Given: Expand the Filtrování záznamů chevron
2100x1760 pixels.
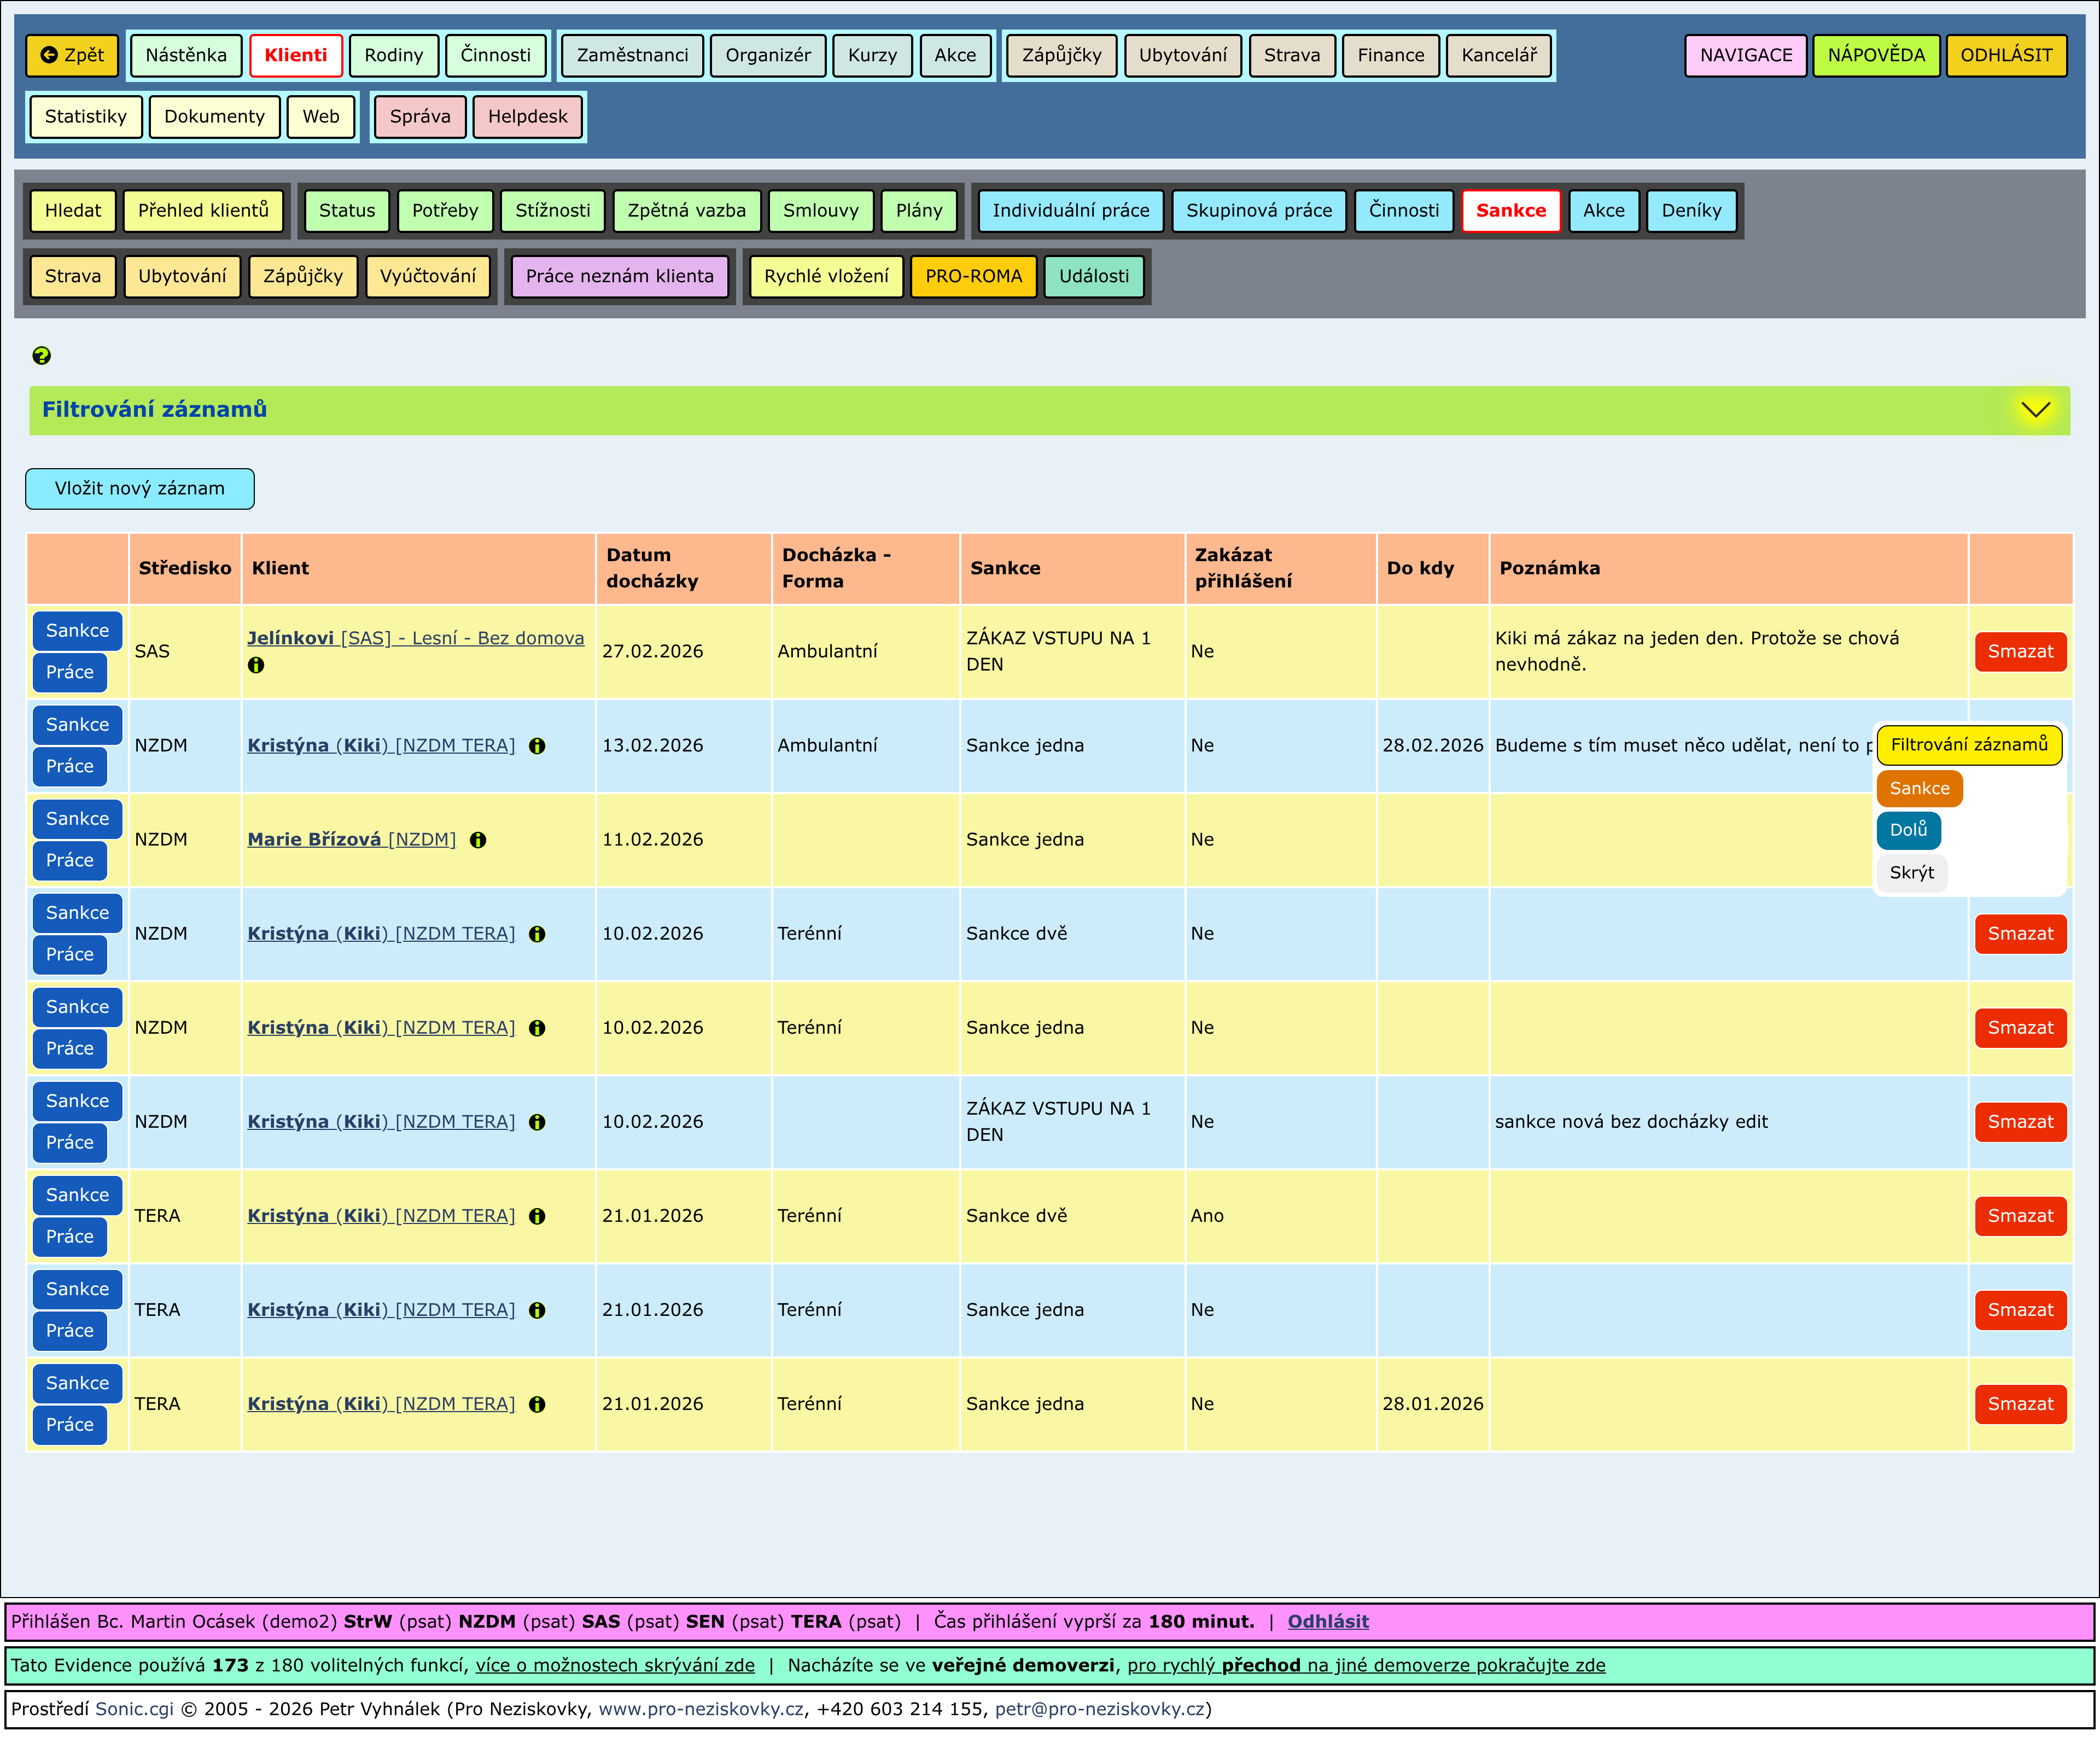Looking at the screenshot, I should [x=2035, y=410].
